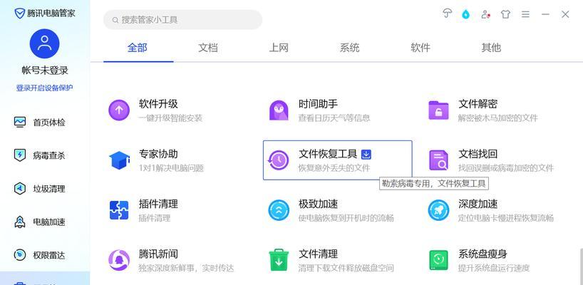The image size is (583, 285).
Task: Switch to the 系统 tab
Action: 349,48
